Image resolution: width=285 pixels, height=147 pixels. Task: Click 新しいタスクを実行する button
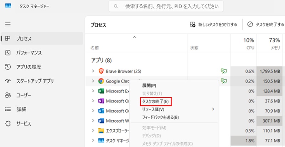pyautogui.click(x=213, y=24)
